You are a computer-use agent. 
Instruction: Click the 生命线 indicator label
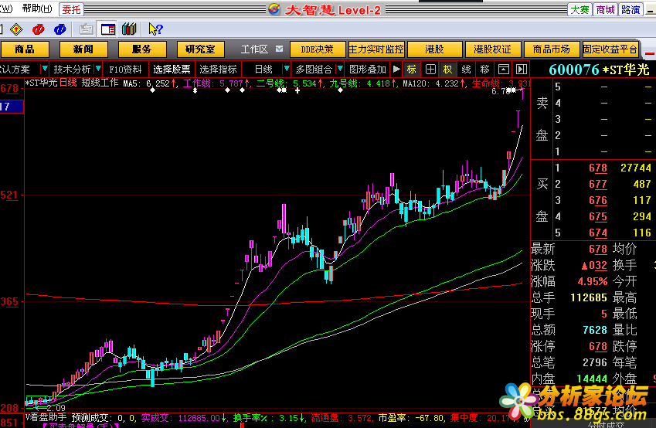pos(501,83)
